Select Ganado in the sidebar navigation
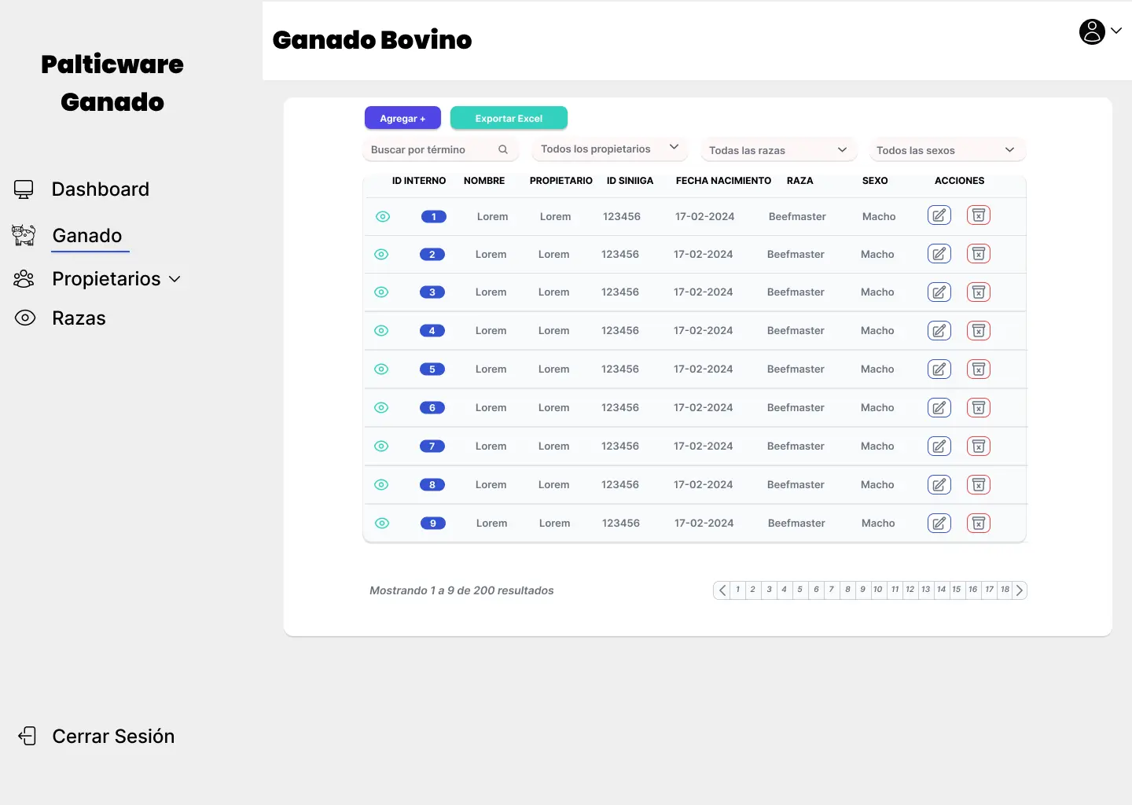This screenshot has height=805, width=1132. click(87, 235)
